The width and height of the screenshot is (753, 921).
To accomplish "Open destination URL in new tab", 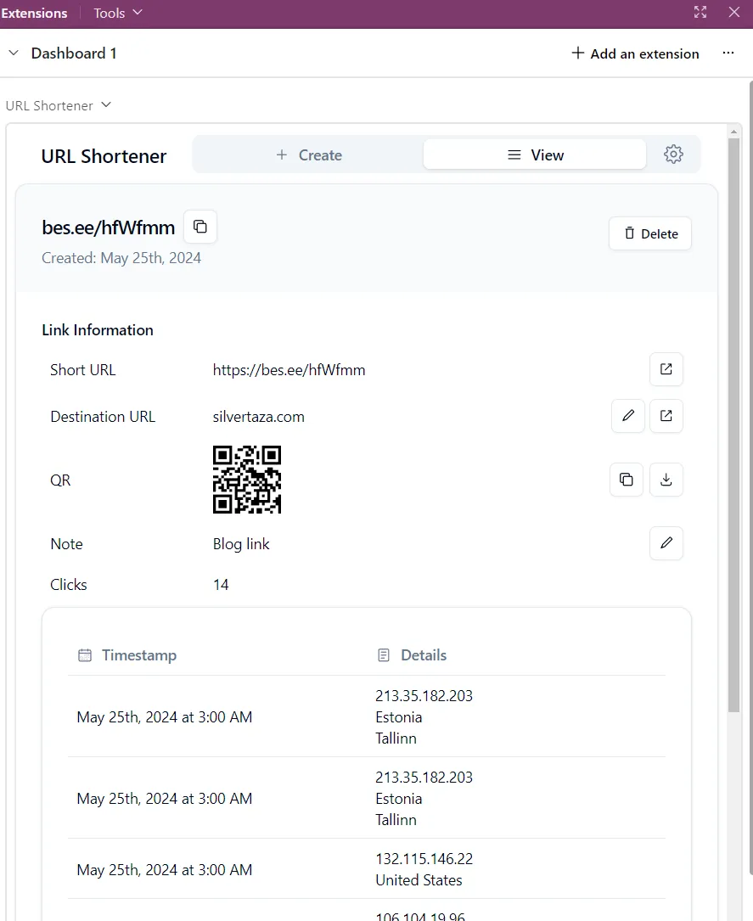I will [666, 416].
